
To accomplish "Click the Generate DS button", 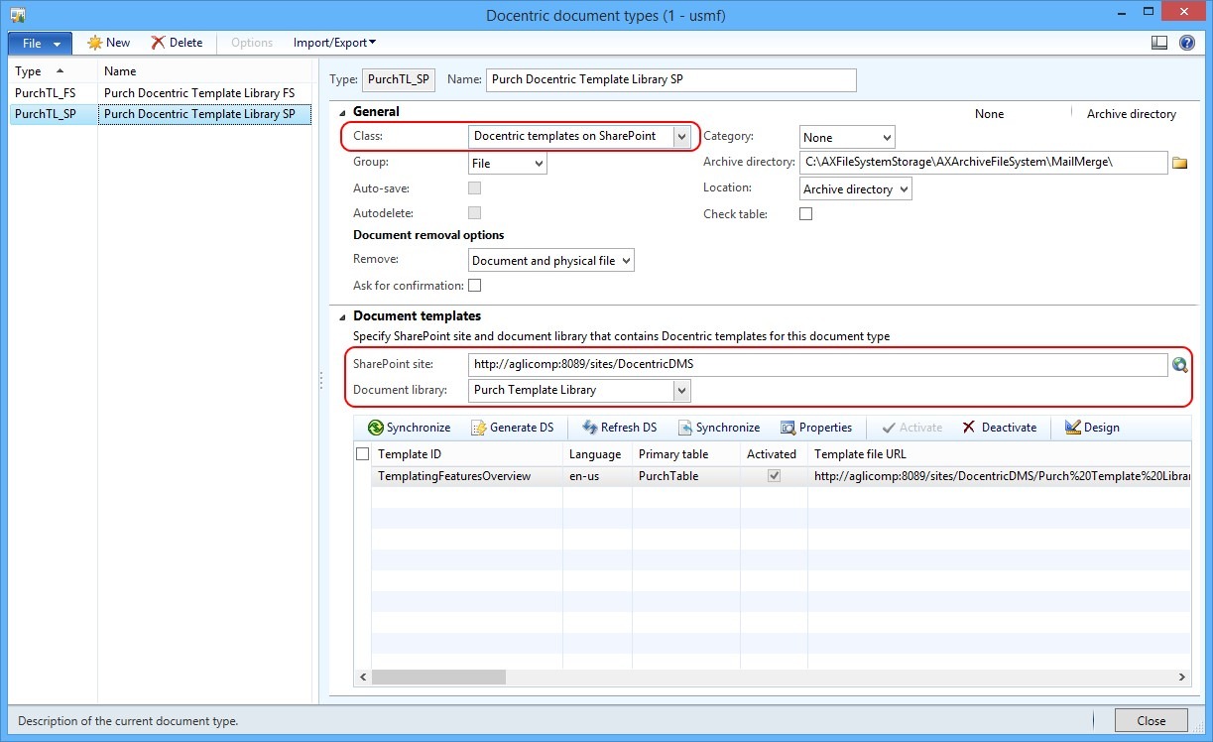I will click(512, 428).
